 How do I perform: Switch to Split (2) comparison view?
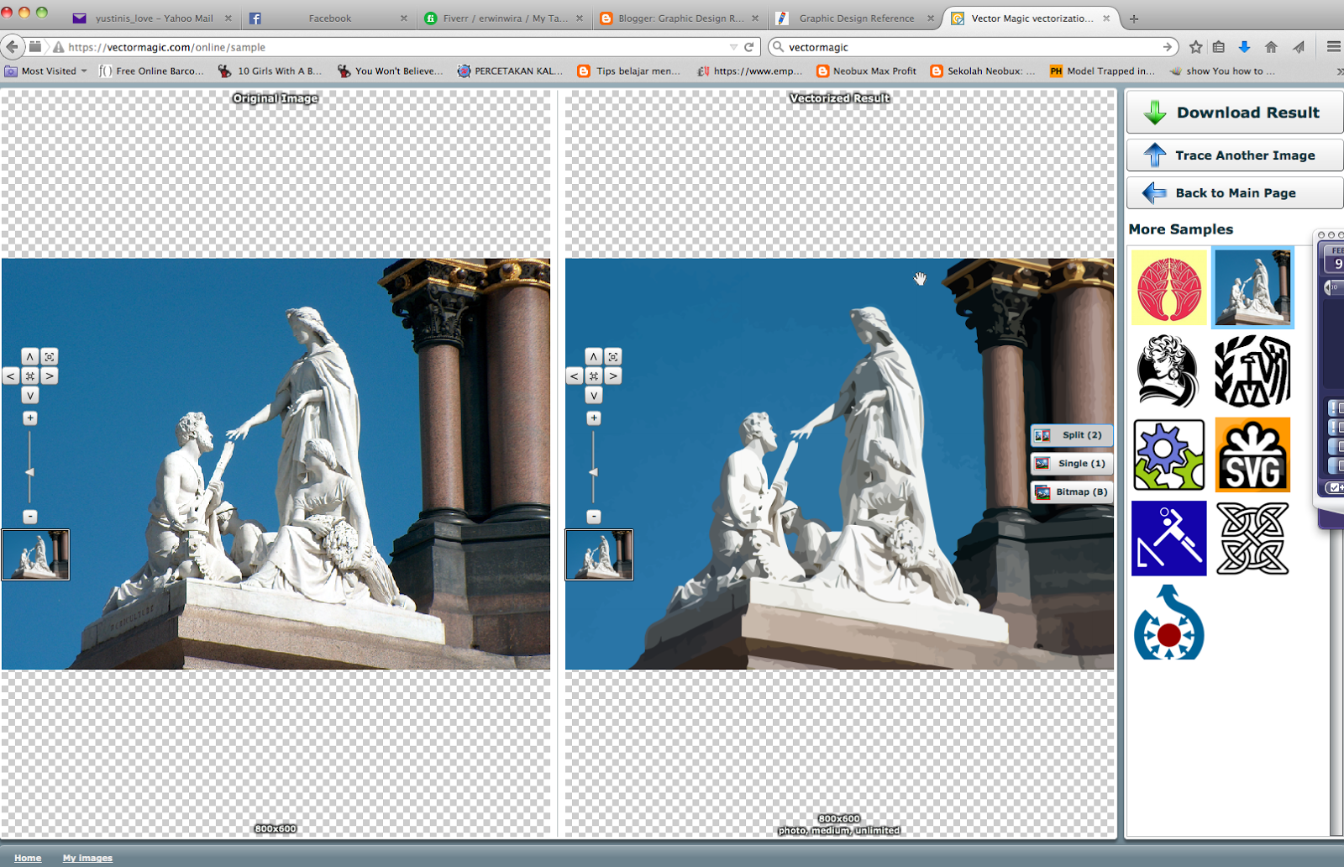coord(1071,435)
